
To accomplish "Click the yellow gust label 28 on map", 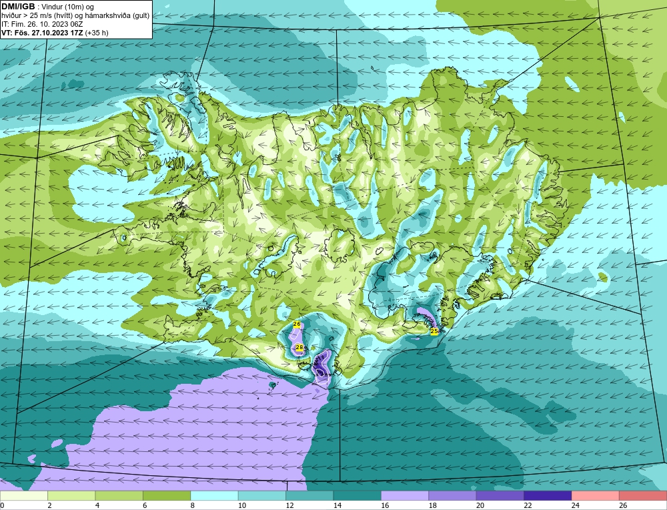I will point(299,348).
